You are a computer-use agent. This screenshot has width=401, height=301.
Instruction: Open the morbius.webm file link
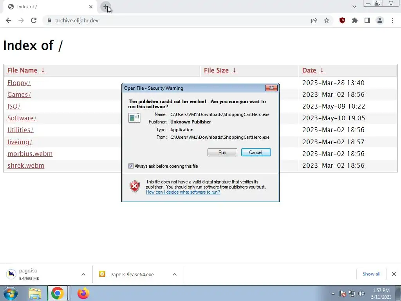point(30,154)
